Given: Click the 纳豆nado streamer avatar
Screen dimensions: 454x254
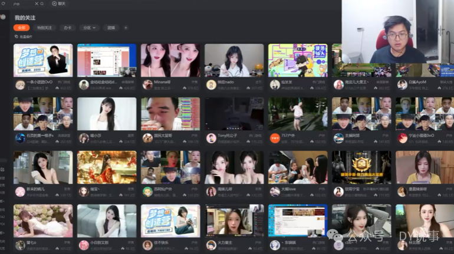Looking at the screenshot, I should [211, 85].
